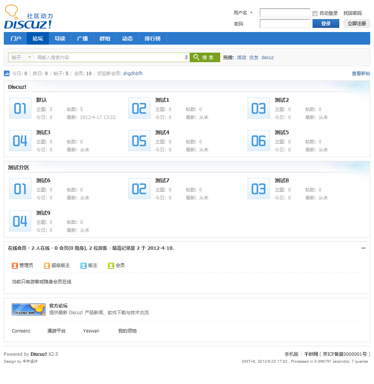Open the 01 icon for forum 默认

[20, 108]
